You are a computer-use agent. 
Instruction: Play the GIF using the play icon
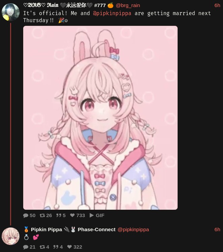91,215
